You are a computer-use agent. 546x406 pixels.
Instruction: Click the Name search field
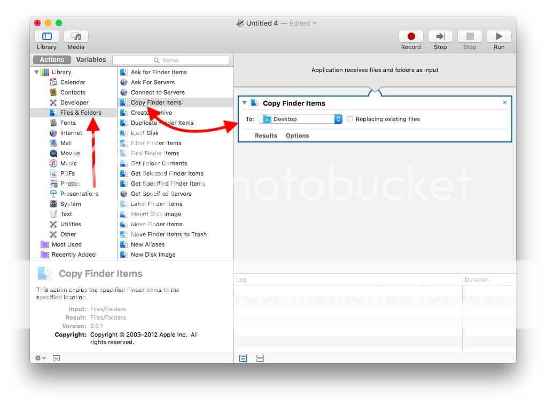170,60
